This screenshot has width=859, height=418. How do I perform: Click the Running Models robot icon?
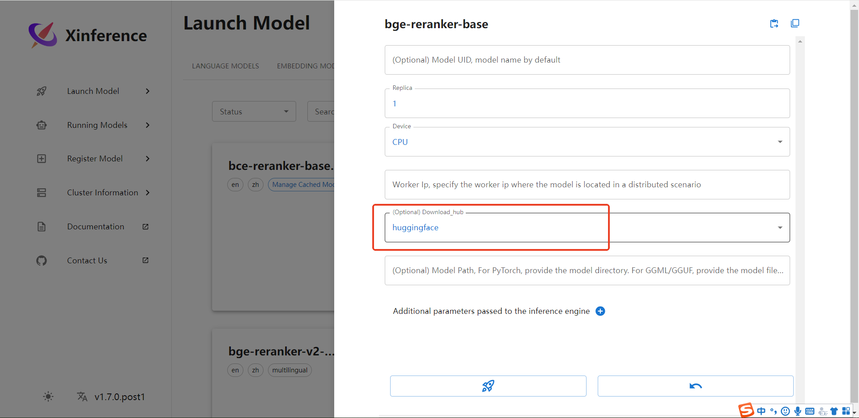41,125
